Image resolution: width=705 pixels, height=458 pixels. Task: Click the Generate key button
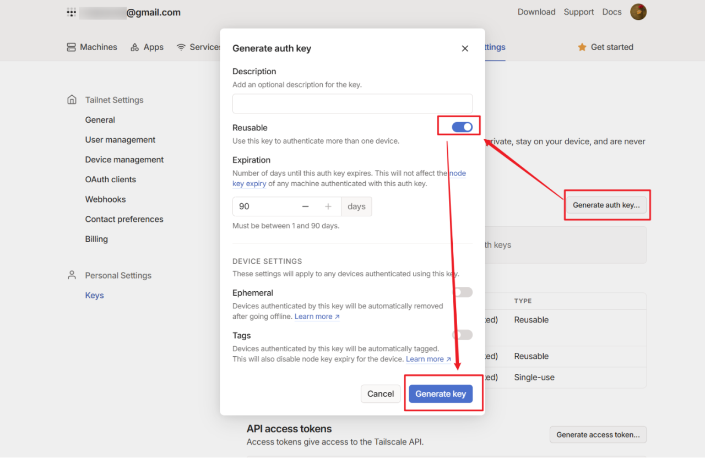441,394
